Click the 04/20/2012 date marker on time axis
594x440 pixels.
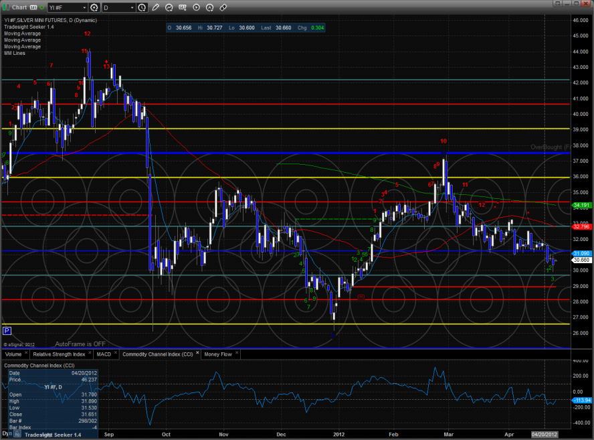[544, 434]
